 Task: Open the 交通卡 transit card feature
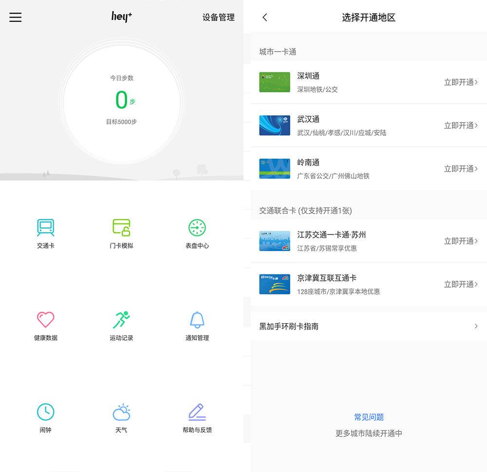pos(45,234)
